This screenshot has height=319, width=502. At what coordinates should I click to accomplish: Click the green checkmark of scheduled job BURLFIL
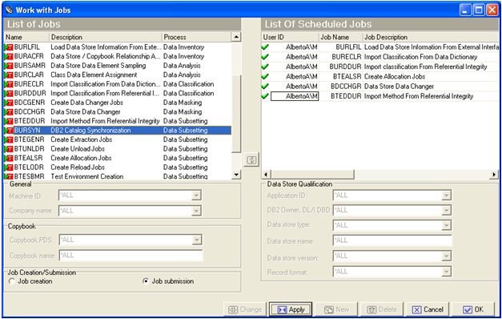tap(265, 47)
